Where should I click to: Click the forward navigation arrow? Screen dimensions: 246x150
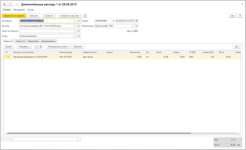pos(10,4)
